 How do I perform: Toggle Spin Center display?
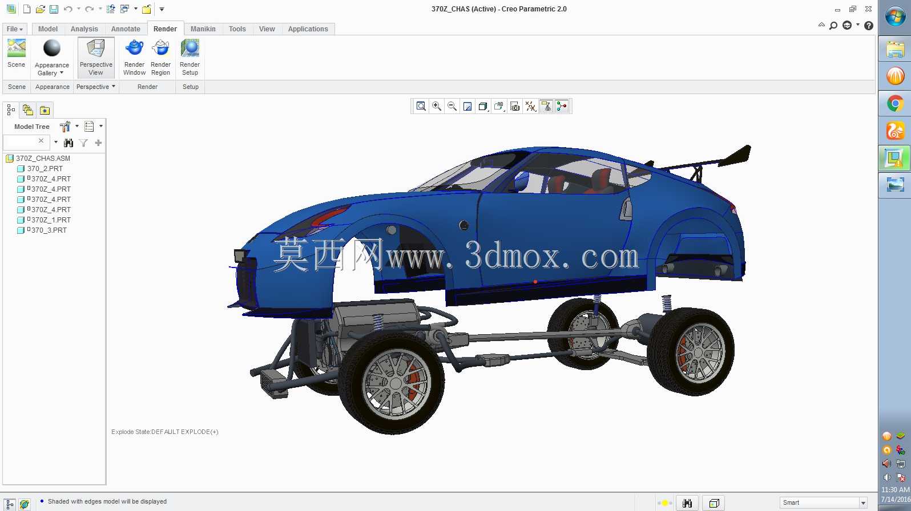point(562,106)
